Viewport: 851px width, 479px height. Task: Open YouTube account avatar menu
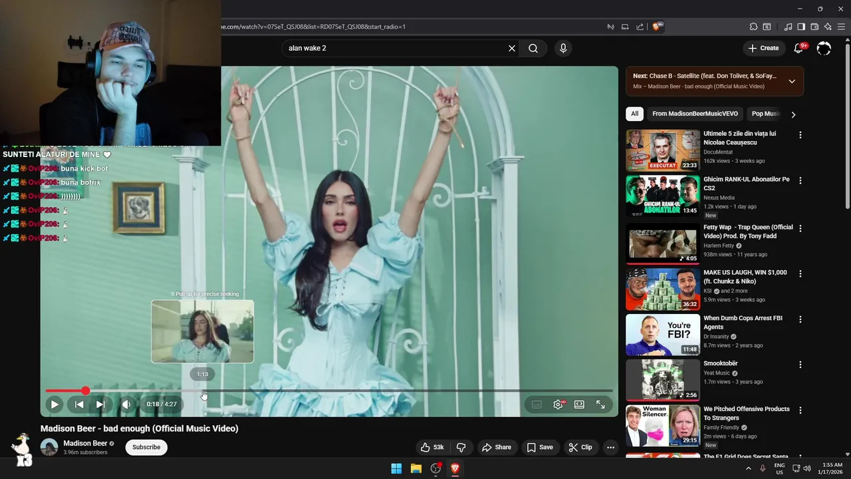click(824, 49)
